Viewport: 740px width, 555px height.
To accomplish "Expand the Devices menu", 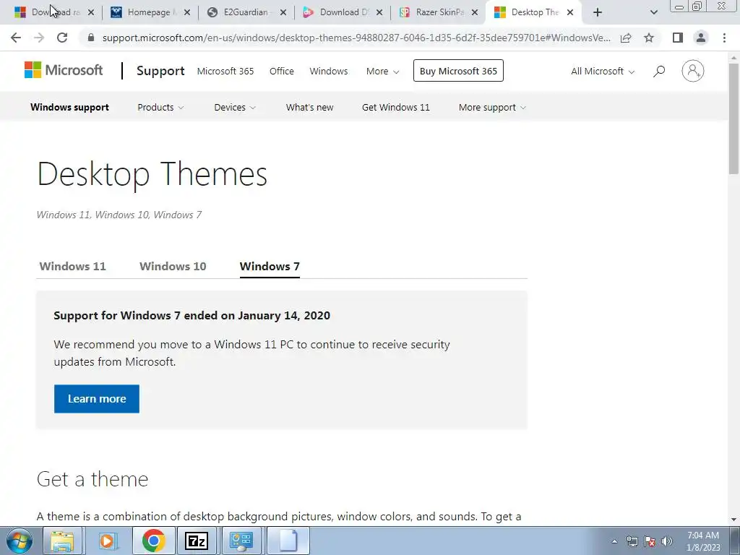I will pyautogui.click(x=235, y=107).
